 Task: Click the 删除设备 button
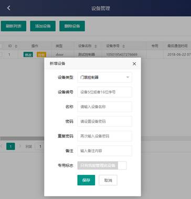pyautogui.click(x=72, y=26)
